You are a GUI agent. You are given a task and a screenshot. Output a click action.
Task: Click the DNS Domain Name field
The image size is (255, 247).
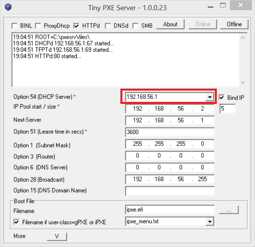[170, 191]
